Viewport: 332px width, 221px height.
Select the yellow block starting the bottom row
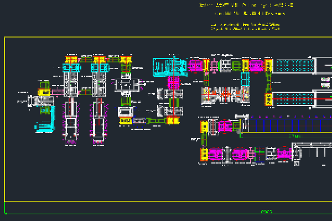(x=204, y=154)
